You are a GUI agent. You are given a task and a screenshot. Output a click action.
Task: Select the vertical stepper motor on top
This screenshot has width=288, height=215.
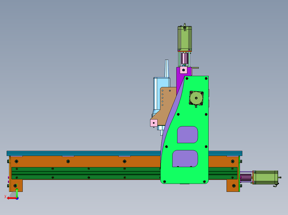(185, 38)
